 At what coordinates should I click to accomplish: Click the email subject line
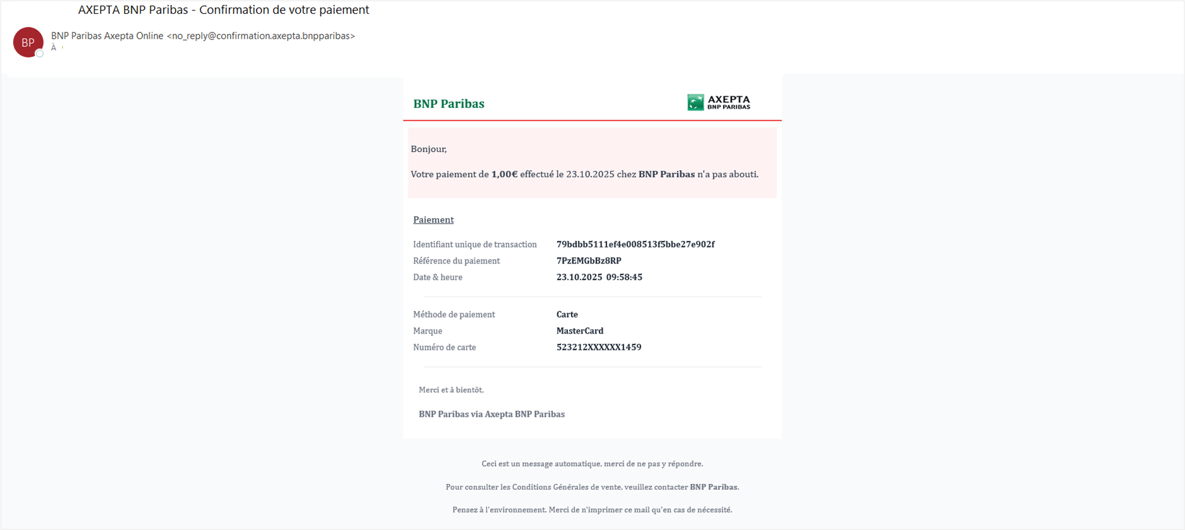point(223,10)
